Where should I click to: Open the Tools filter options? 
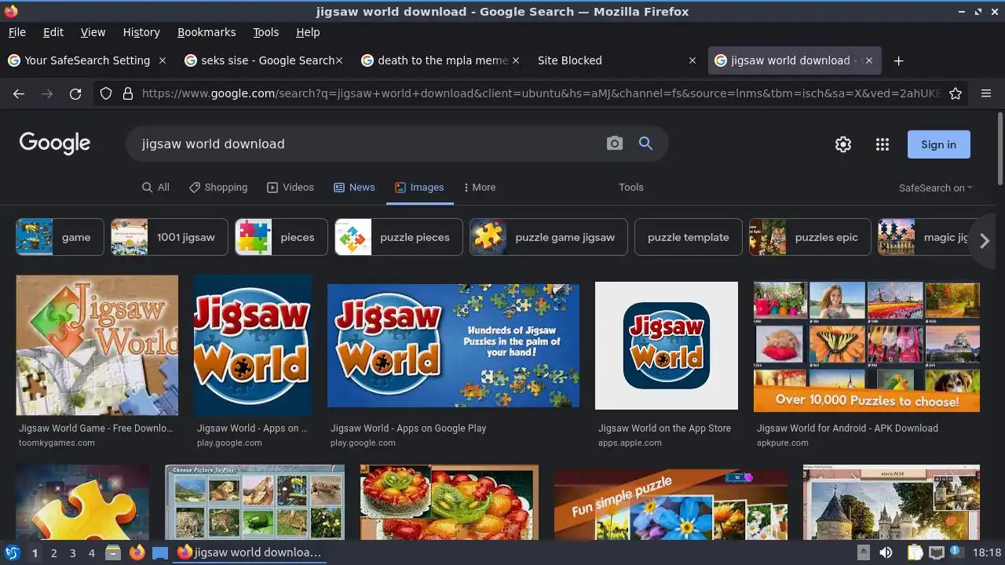click(x=631, y=188)
